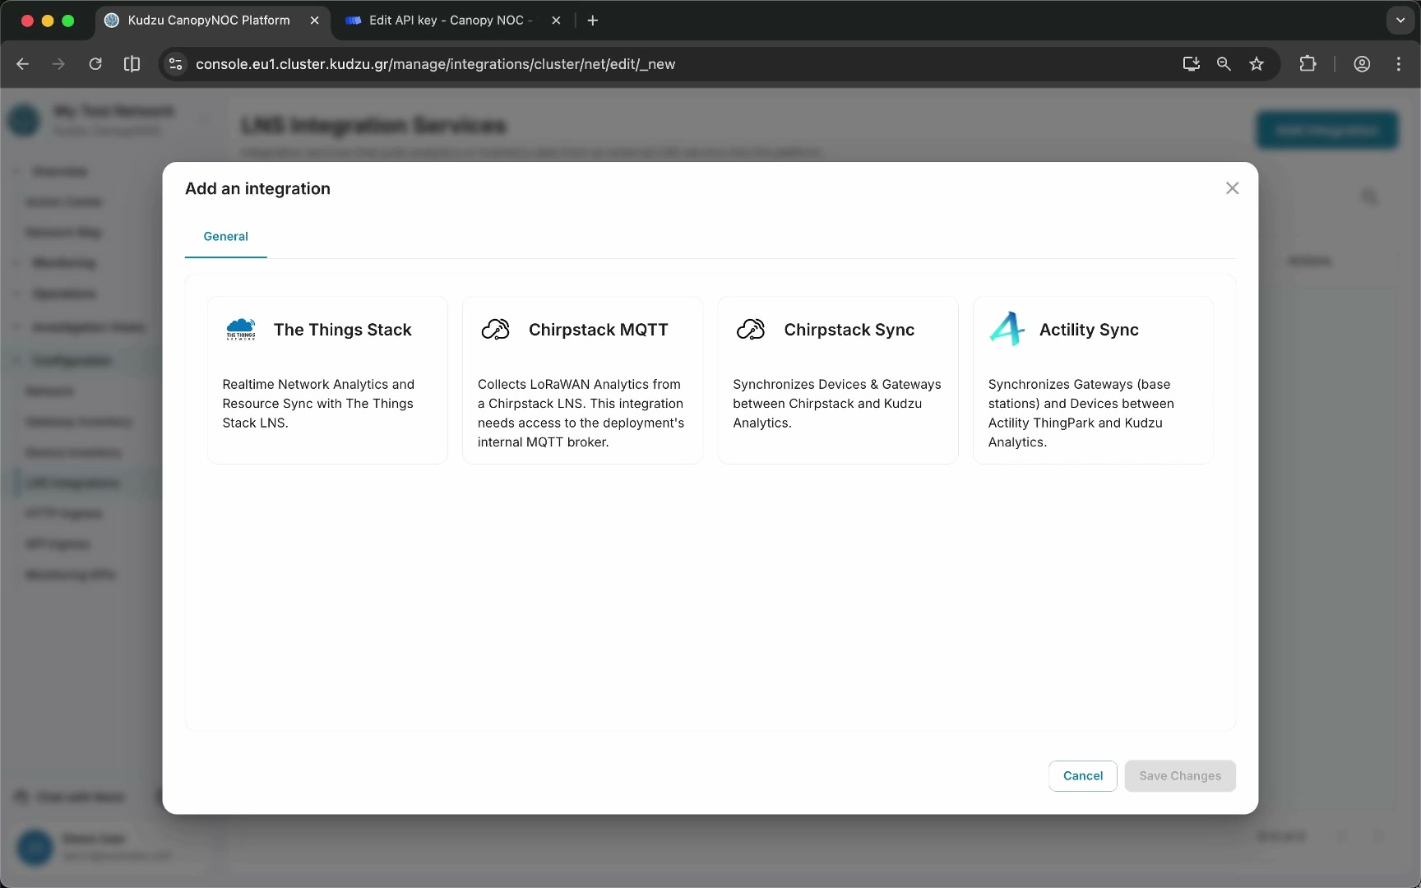
Task: Click the Actility Sync logo icon
Action: coord(1007,329)
